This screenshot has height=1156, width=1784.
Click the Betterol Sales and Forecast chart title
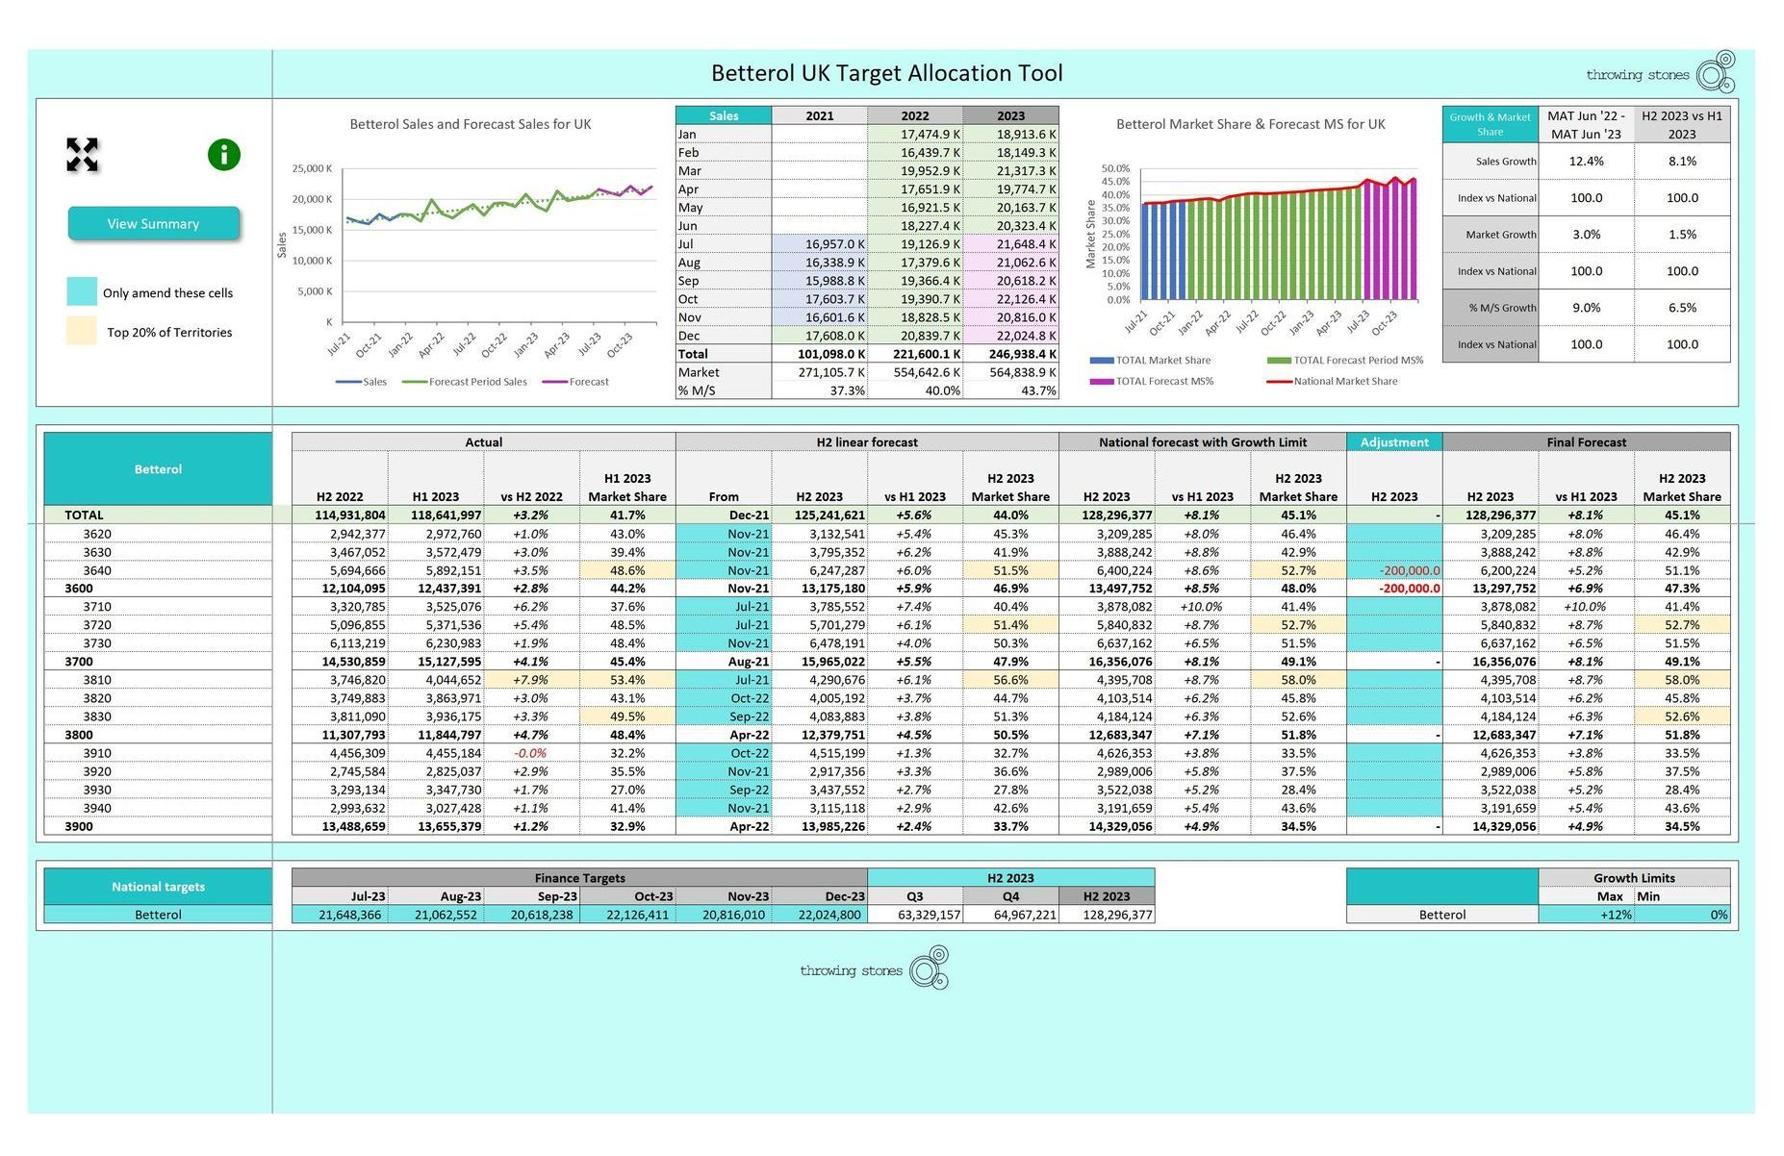[x=471, y=124]
